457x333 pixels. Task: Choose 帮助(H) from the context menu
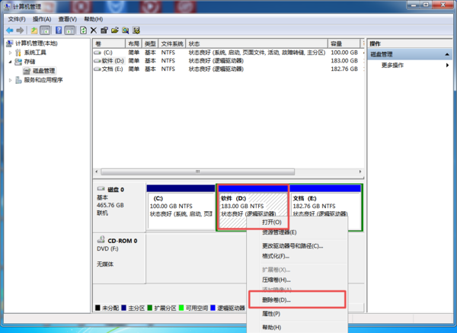(297, 328)
